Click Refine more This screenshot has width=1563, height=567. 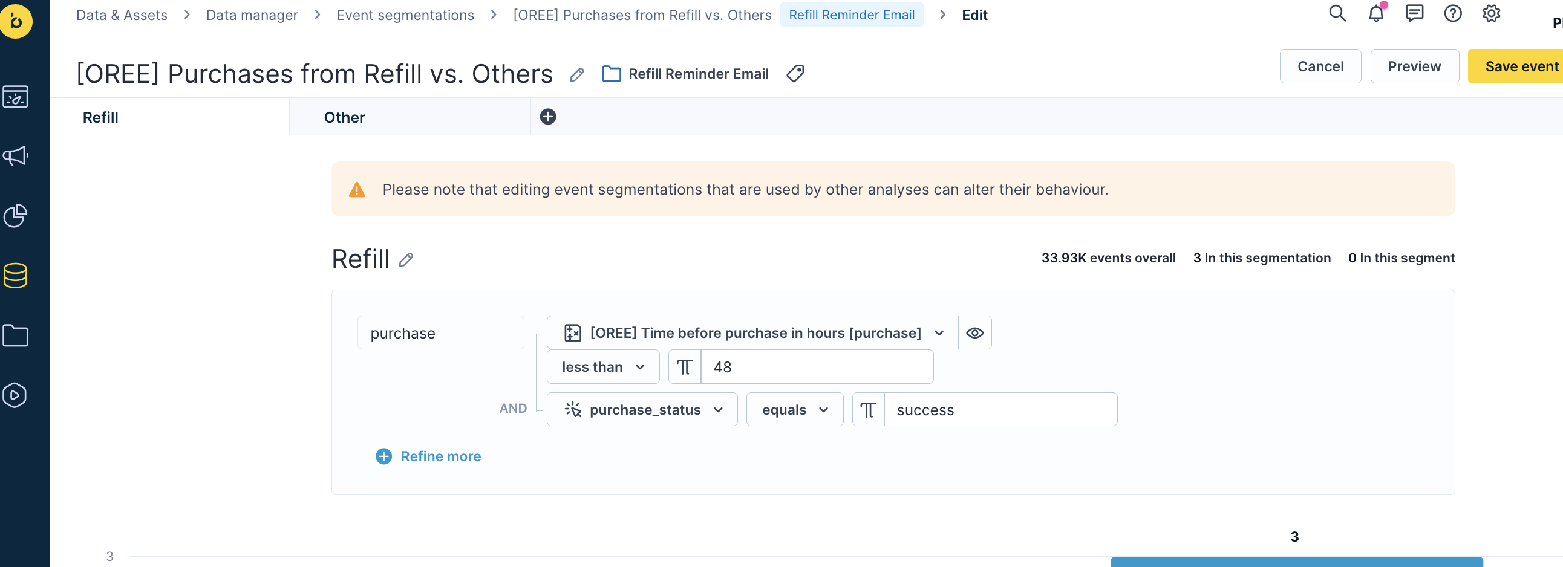click(x=428, y=456)
